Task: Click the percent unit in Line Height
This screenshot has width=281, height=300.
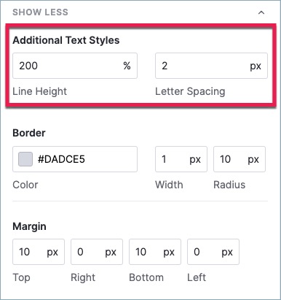Action: (127, 66)
